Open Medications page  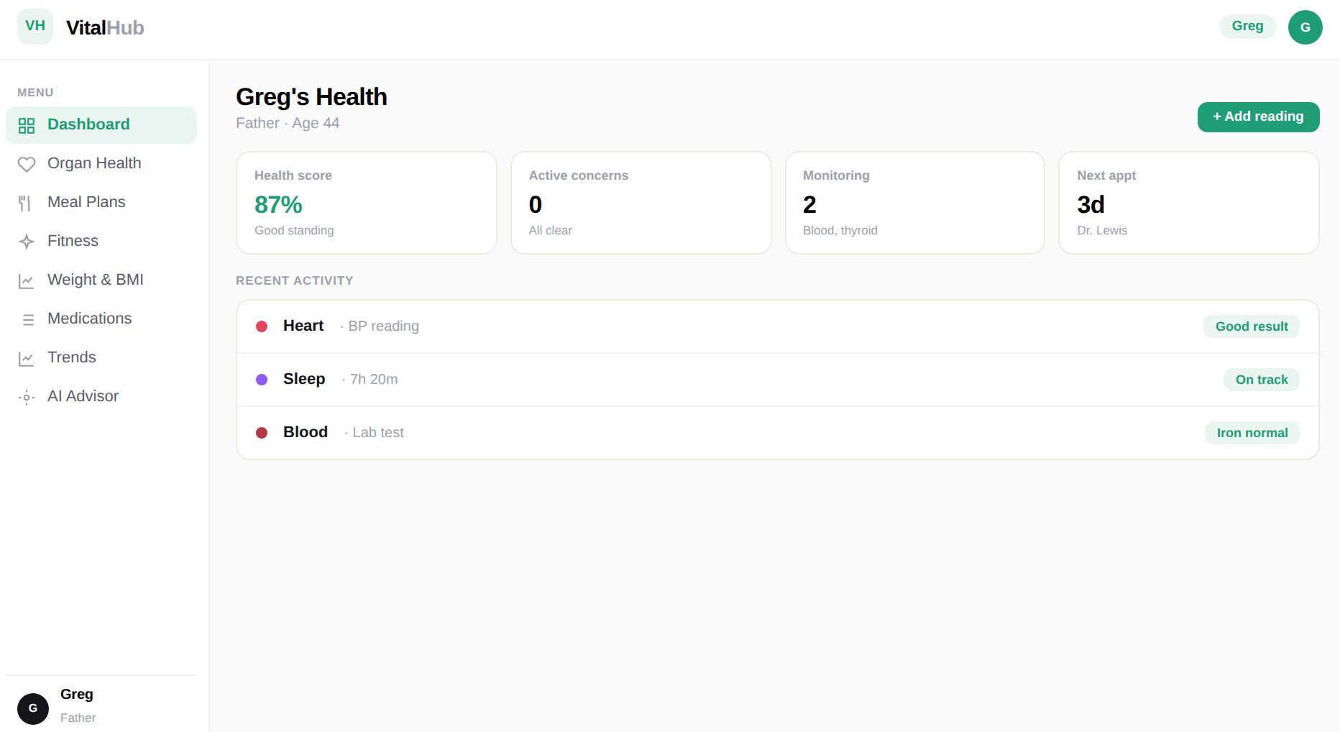click(x=101, y=319)
